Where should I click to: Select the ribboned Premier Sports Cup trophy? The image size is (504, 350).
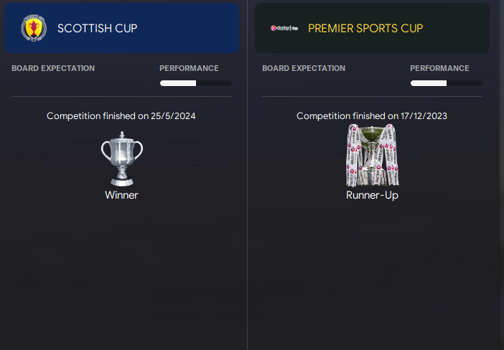[372, 156]
